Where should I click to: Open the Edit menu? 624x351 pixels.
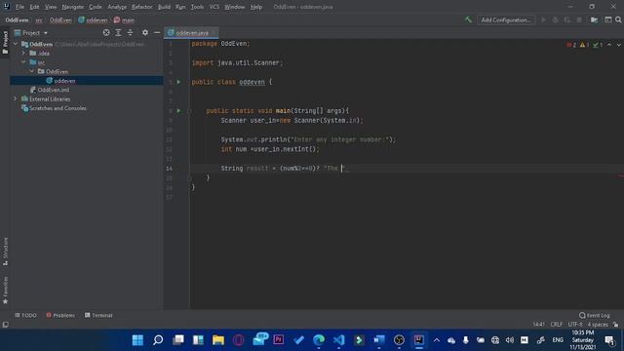pos(35,7)
